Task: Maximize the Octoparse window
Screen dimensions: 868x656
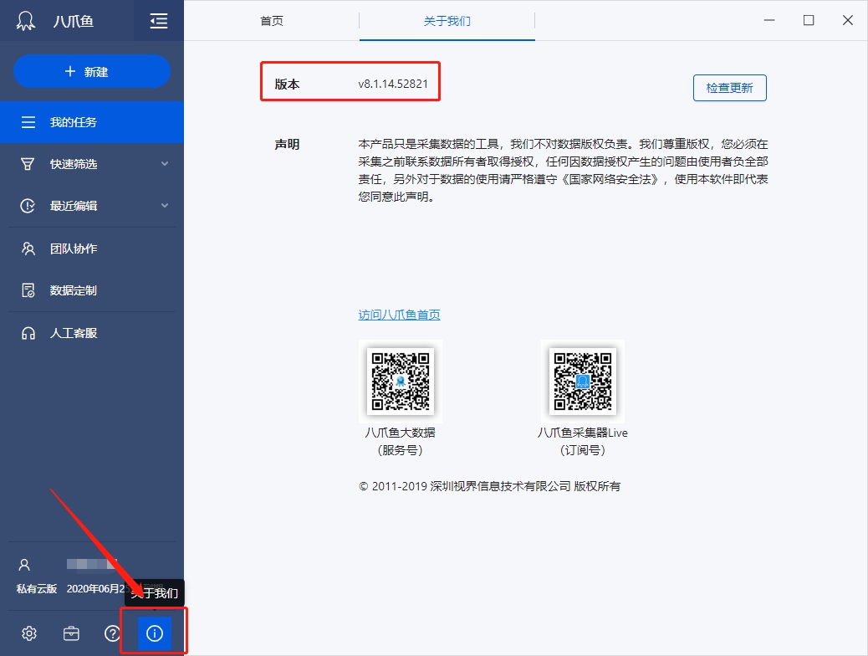Action: point(809,20)
